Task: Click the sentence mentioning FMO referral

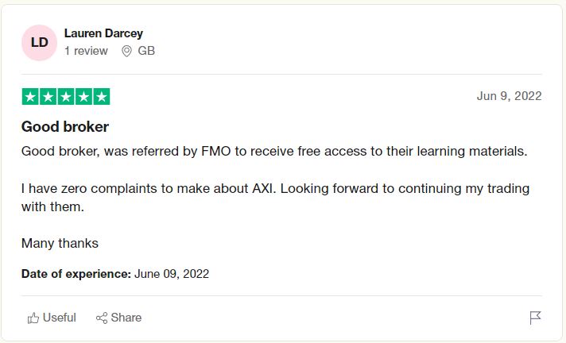Action: pyautogui.click(x=274, y=151)
